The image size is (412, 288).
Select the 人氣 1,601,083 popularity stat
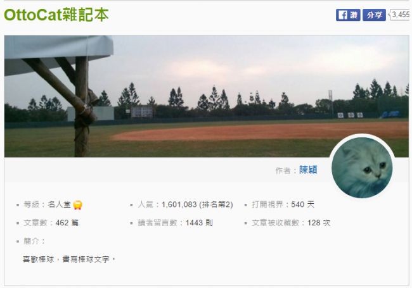186,204
